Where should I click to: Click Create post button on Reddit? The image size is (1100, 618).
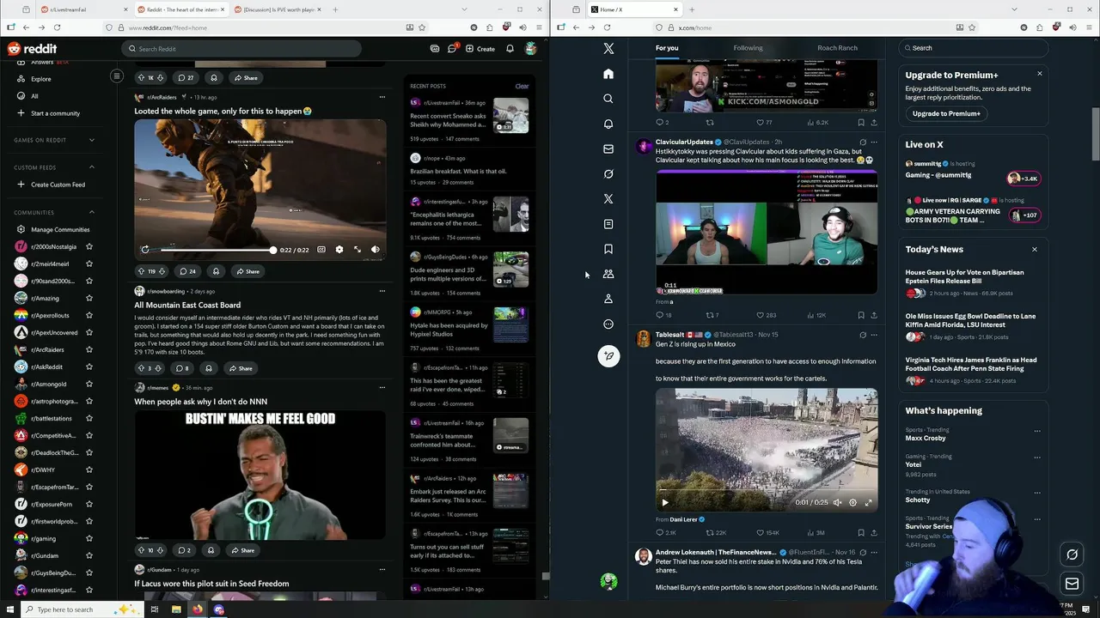[x=480, y=49]
